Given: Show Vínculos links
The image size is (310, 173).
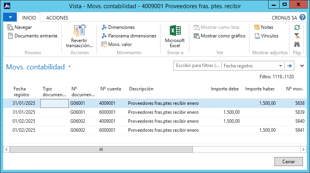Looking at the screenshot, I should pos(266,36).
